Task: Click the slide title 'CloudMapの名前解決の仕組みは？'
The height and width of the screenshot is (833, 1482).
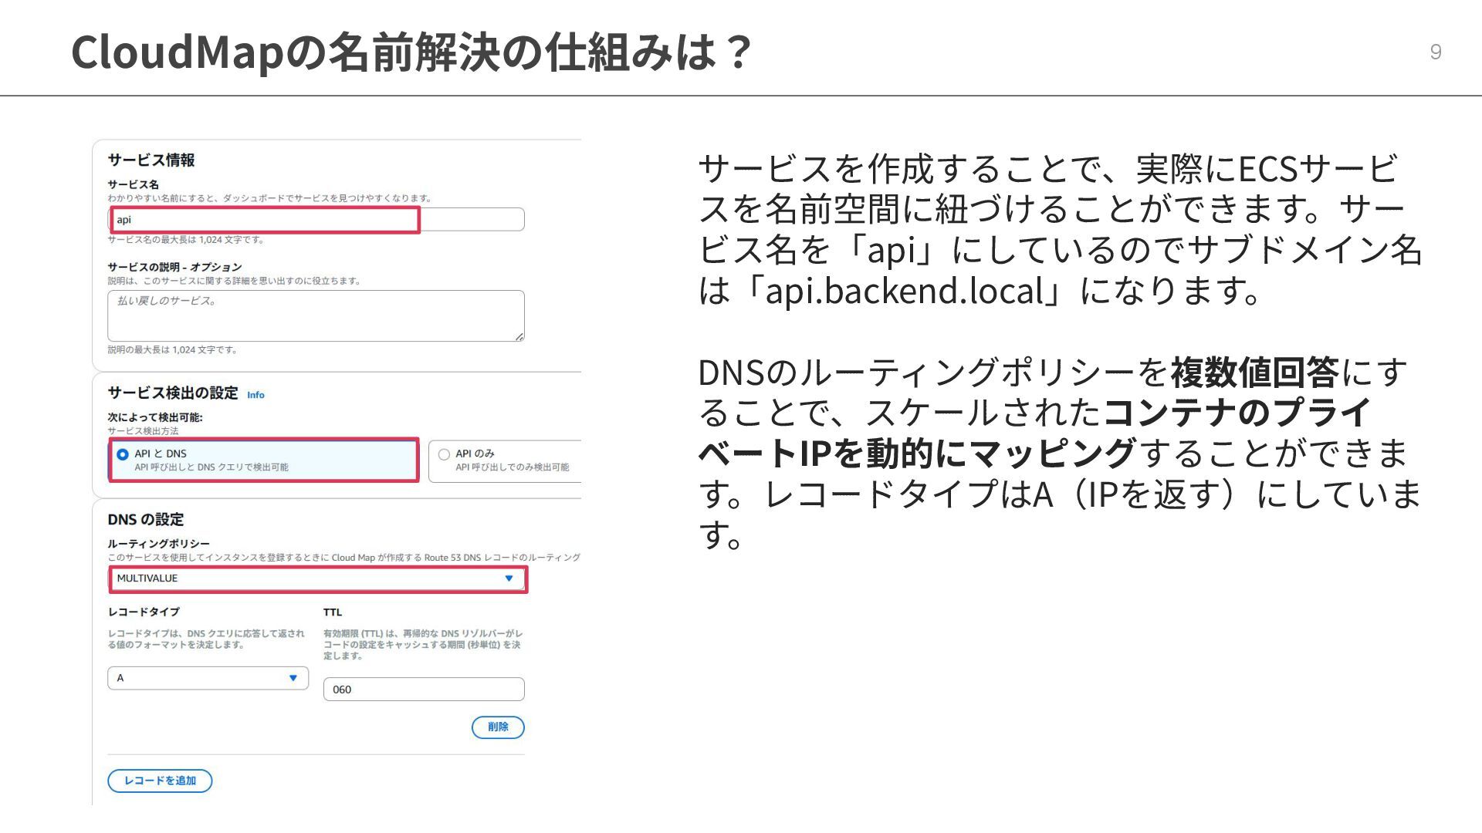Action: [x=411, y=52]
